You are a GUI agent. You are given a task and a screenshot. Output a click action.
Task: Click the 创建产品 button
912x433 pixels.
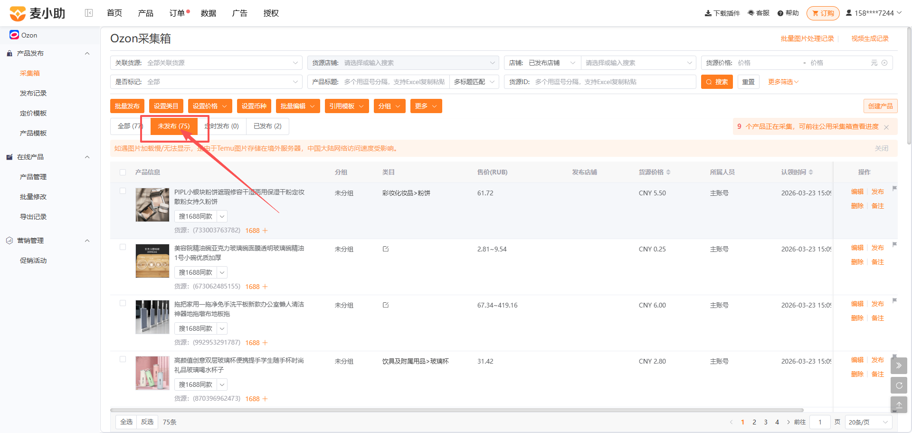tap(881, 106)
